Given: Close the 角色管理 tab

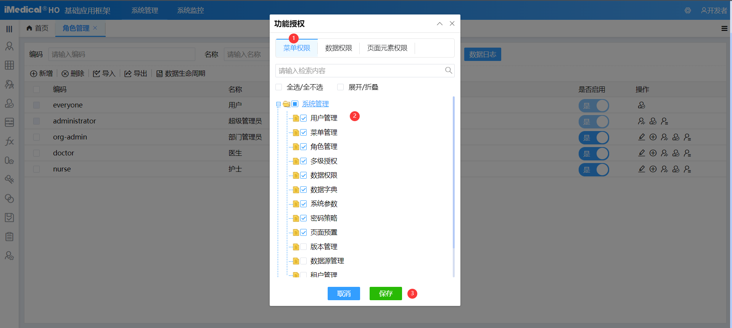Looking at the screenshot, I should pos(95,28).
